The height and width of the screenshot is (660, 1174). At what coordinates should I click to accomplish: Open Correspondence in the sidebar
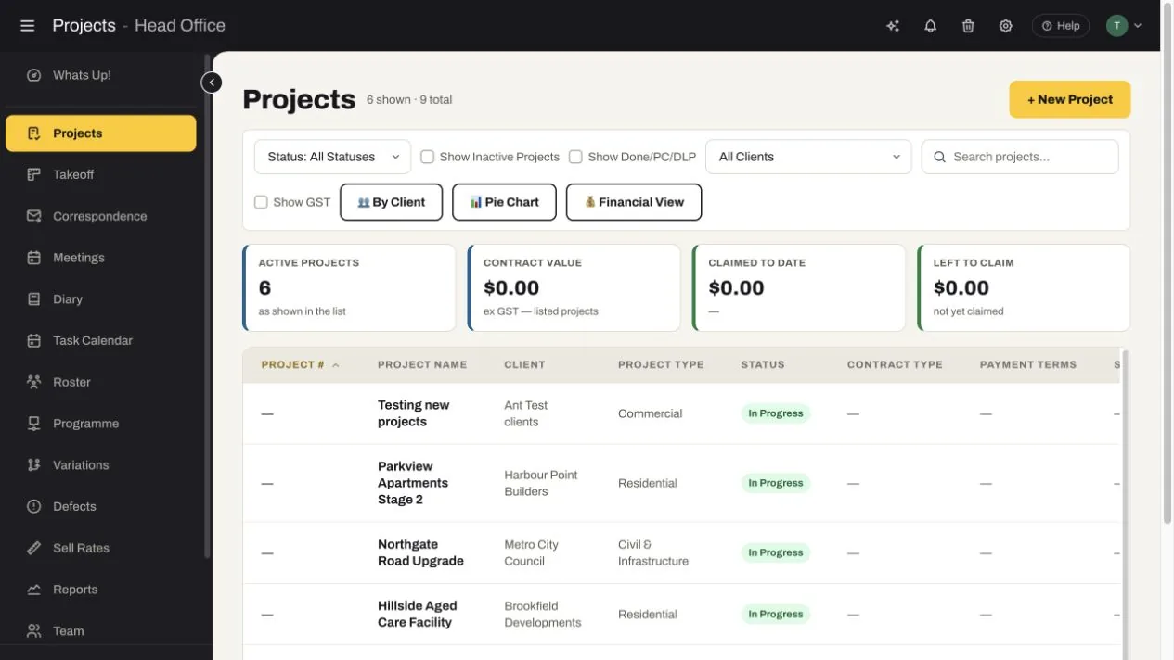(100, 216)
